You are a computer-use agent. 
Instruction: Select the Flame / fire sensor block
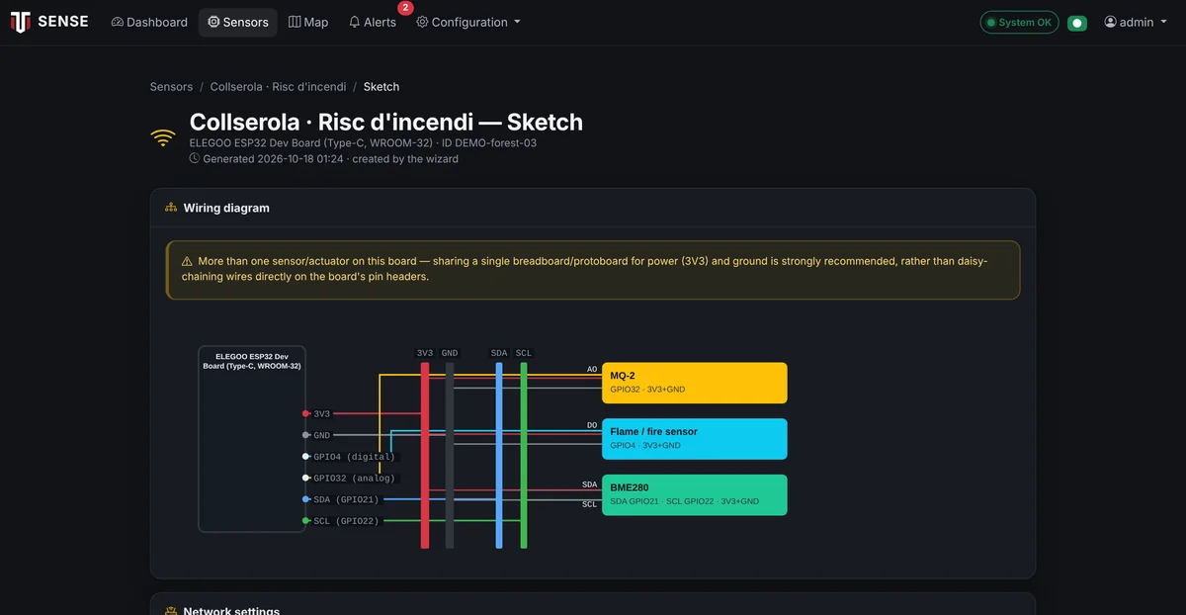click(695, 439)
